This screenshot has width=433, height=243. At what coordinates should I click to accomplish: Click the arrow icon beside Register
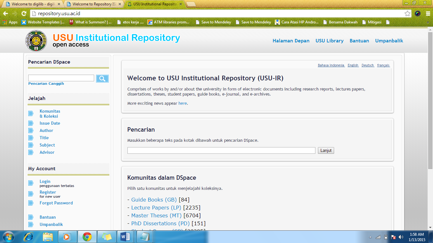[31, 194]
